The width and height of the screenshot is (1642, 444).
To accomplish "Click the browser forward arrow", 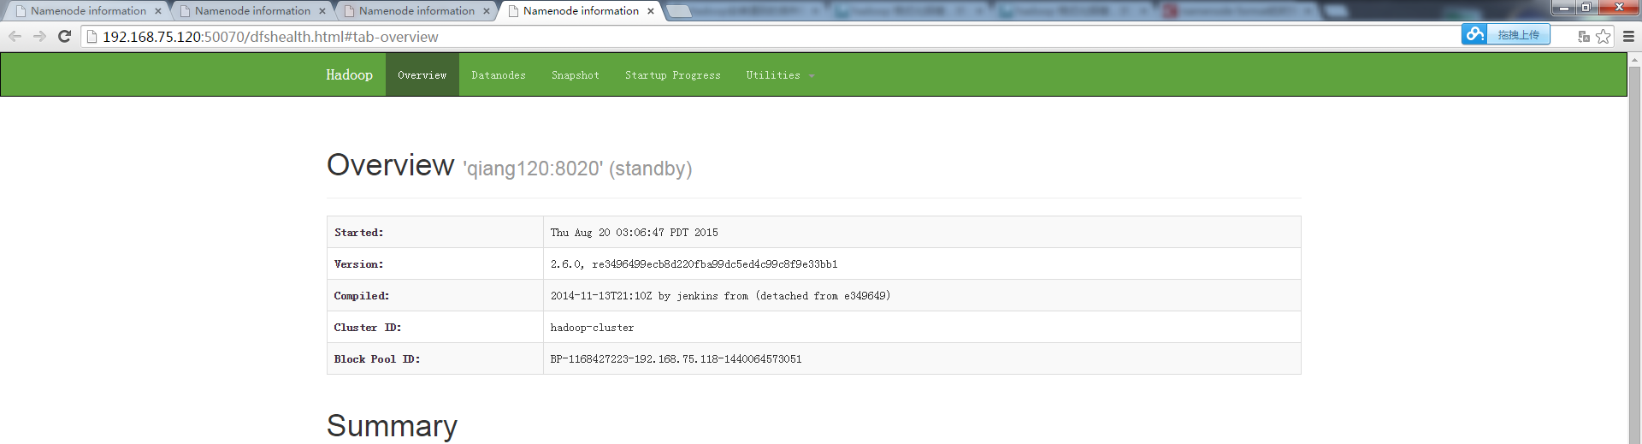I will (x=39, y=36).
